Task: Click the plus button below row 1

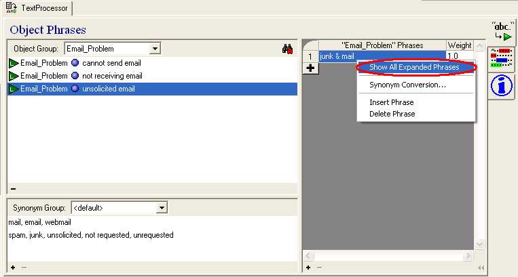Action: (x=310, y=68)
